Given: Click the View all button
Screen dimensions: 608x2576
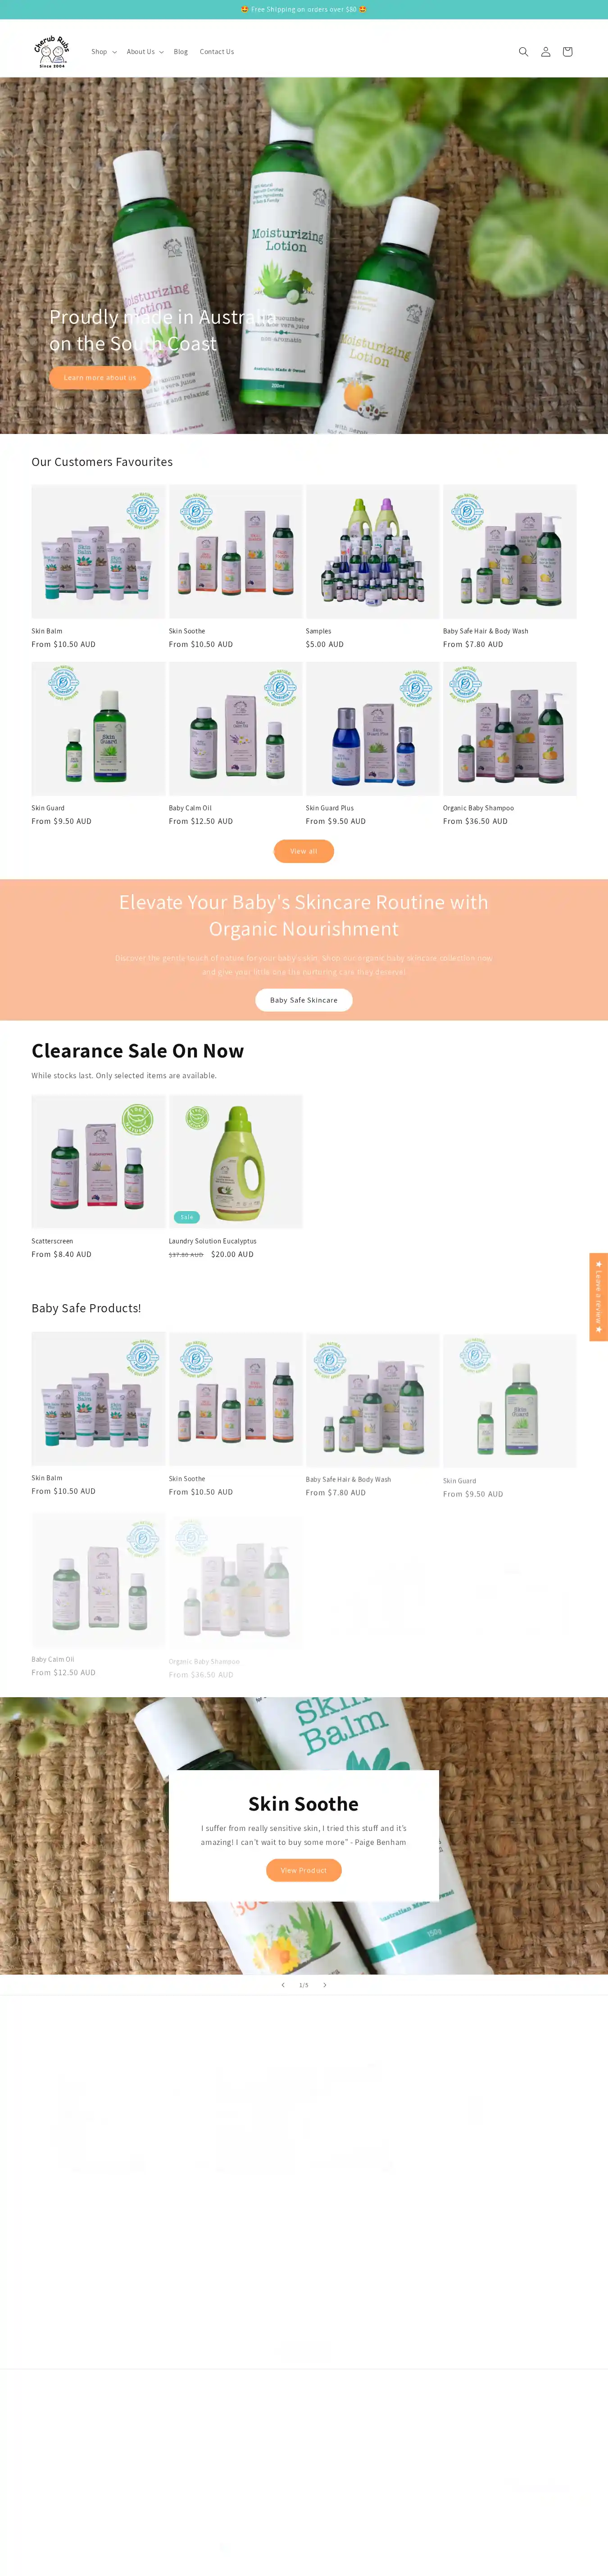Looking at the screenshot, I should point(304,851).
